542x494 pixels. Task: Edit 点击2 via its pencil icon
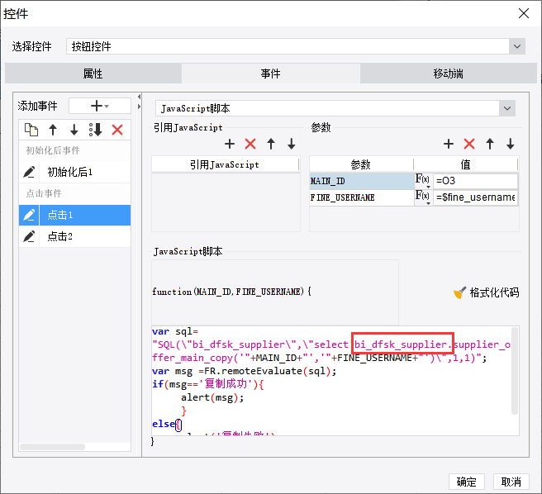[29, 236]
